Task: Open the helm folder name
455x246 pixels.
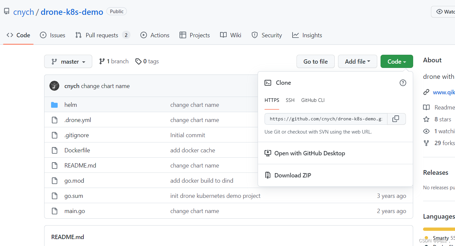Action: (71, 105)
